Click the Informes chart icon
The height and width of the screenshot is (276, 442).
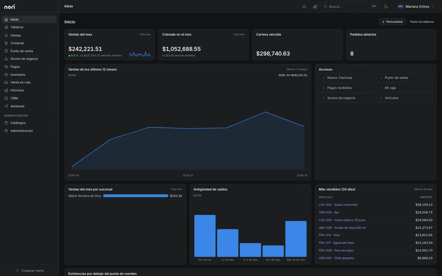(6, 90)
